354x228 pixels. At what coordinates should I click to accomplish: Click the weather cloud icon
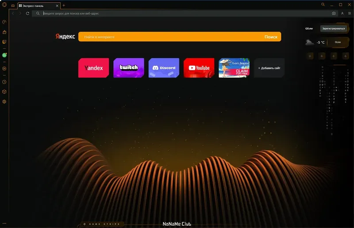309,42
